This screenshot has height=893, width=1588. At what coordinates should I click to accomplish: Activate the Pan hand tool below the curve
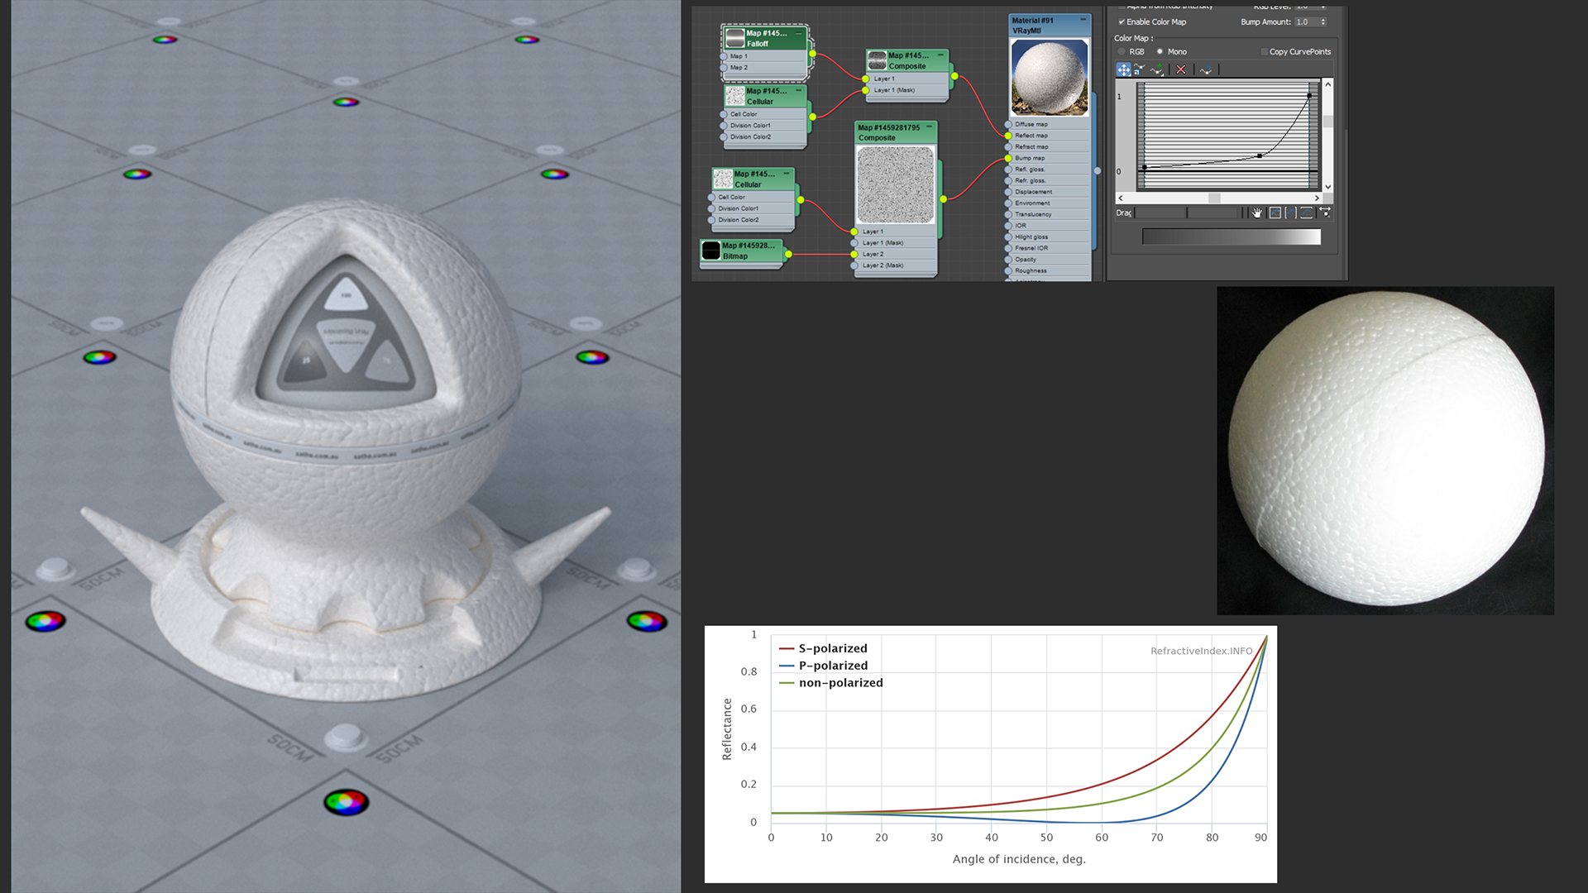[1257, 213]
